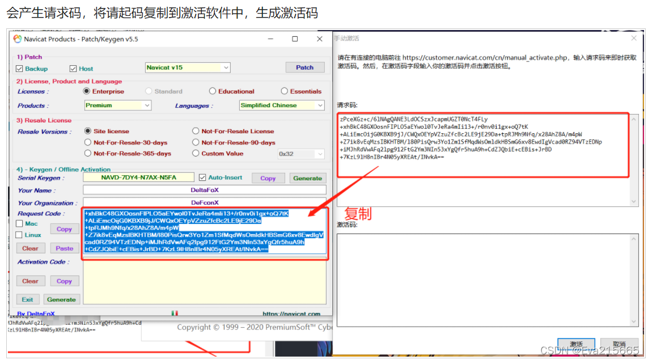Choose Not-For-Resale-30-days option
Image resolution: width=648 pixels, height=360 pixels.
88,142
